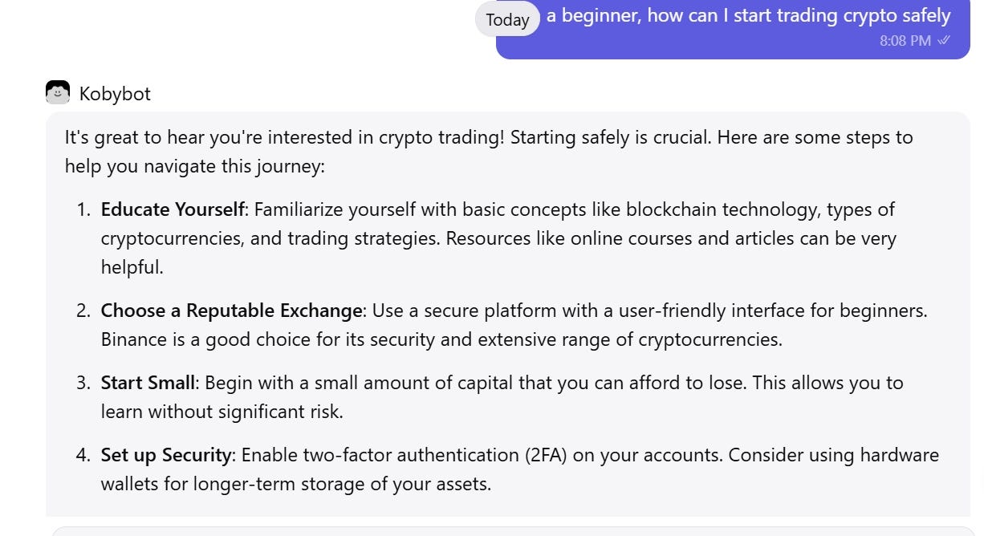The height and width of the screenshot is (536, 984).
Task: Click the message input field at bottom
Action: pos(510,531)
